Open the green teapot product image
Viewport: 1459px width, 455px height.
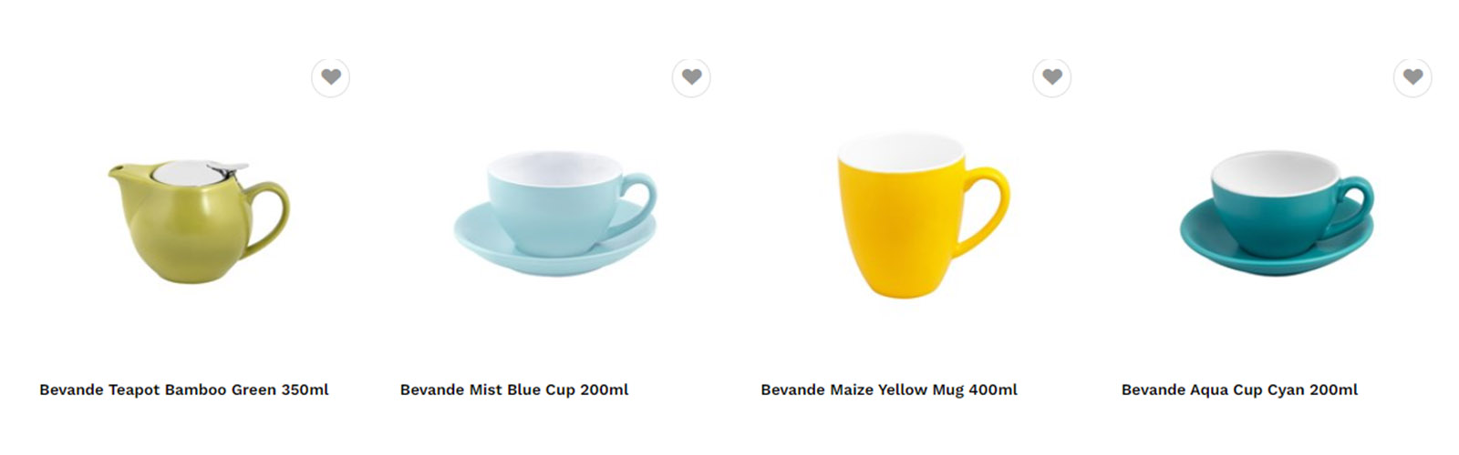[199, 222]
